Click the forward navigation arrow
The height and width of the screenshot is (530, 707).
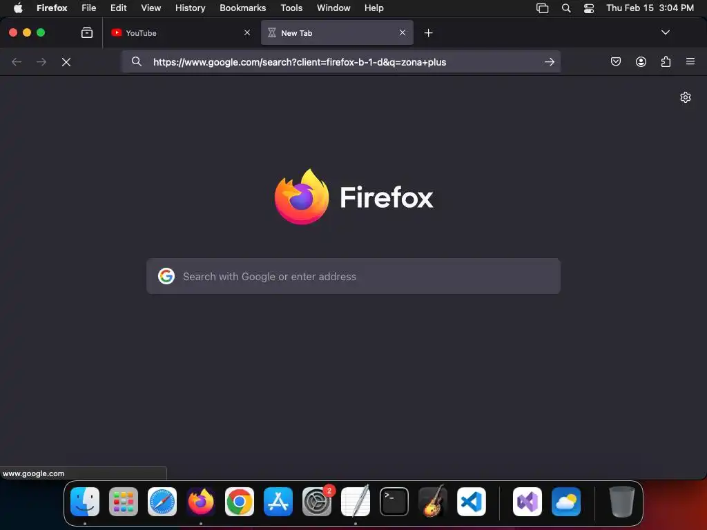coord(41,61)
